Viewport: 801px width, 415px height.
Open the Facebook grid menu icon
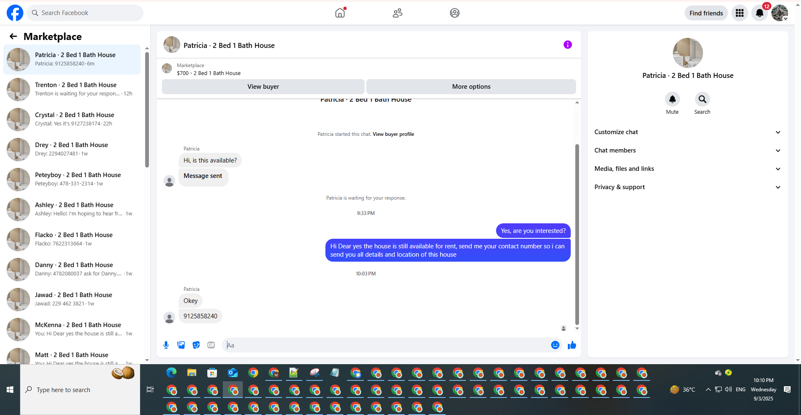pyautogui.click(x=740, y=13)
